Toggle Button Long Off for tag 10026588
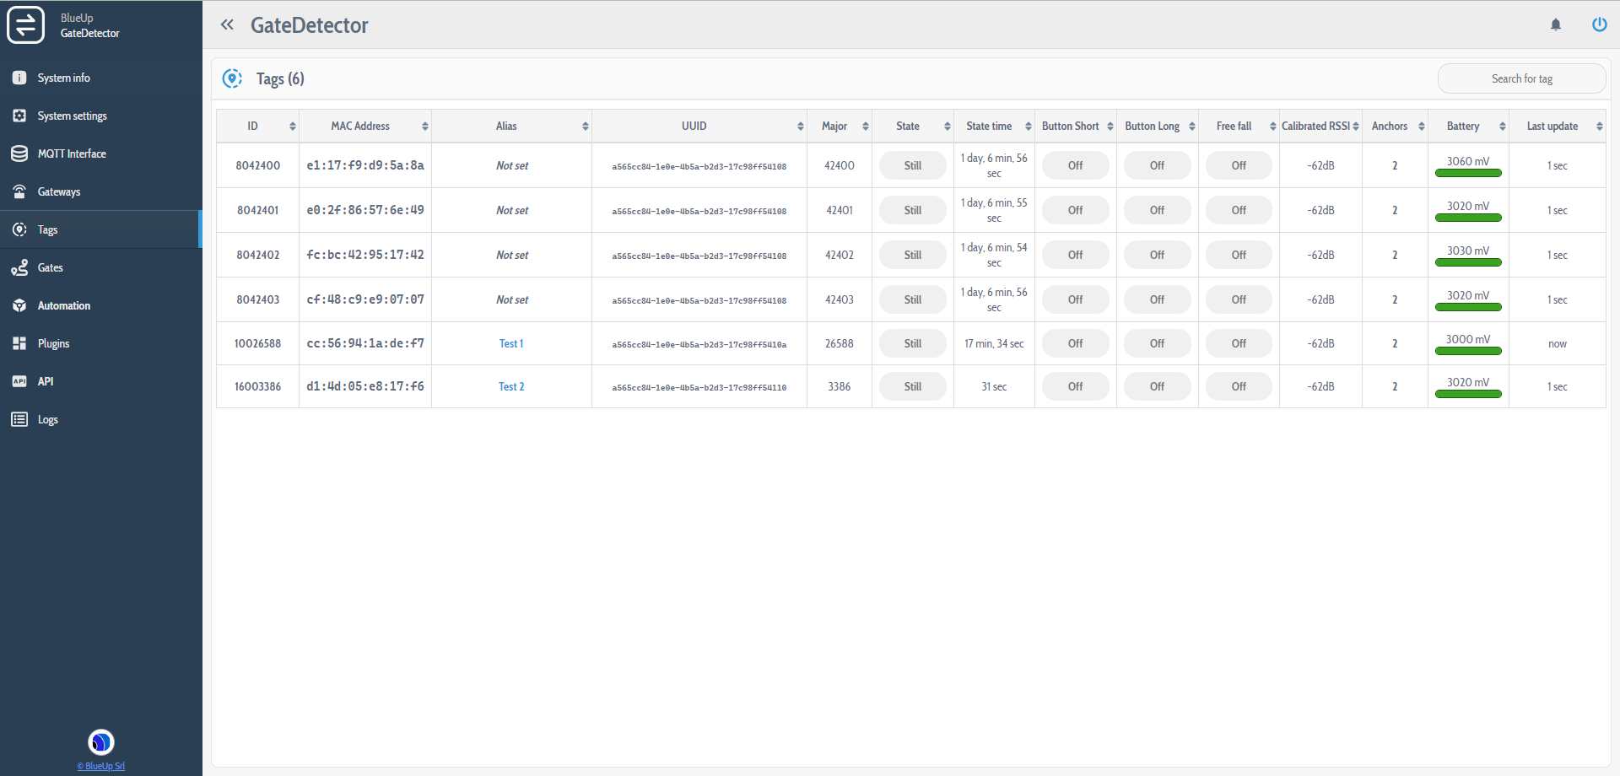Screen dimensions: 1620x776 pyautogui.click(x=1156, y=344)
